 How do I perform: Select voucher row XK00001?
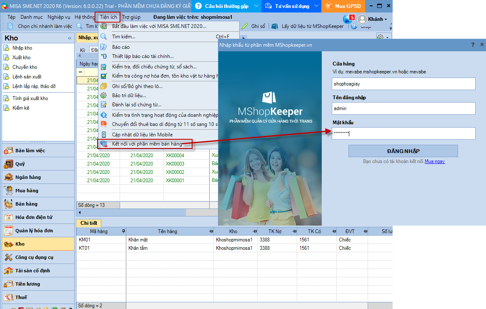[147, 181]
